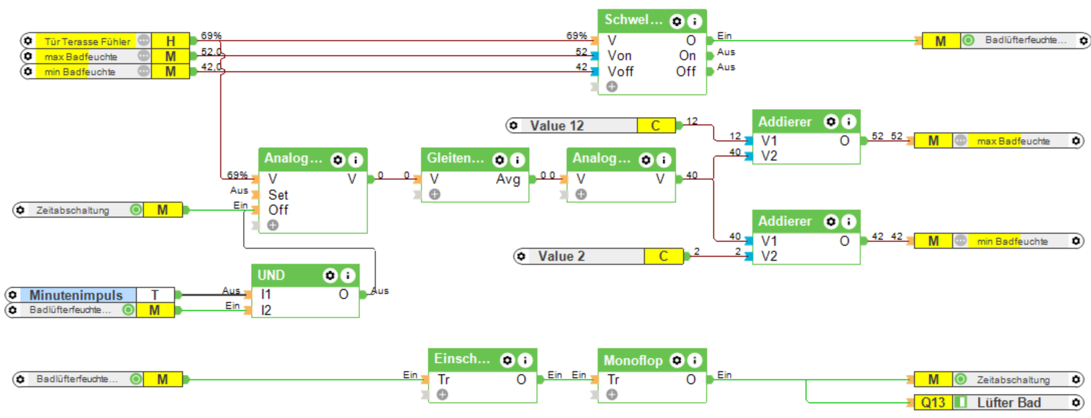The width and height of the screenshot is (1091, 418).
Task: Open settings gear on Schwellwert block
Action: (677, 21)
